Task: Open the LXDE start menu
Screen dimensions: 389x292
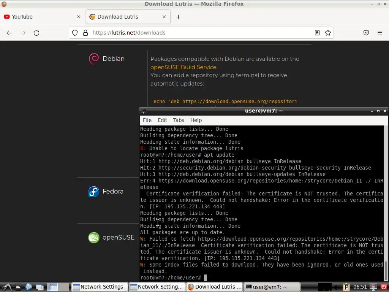Action: (x=7, y=287)
